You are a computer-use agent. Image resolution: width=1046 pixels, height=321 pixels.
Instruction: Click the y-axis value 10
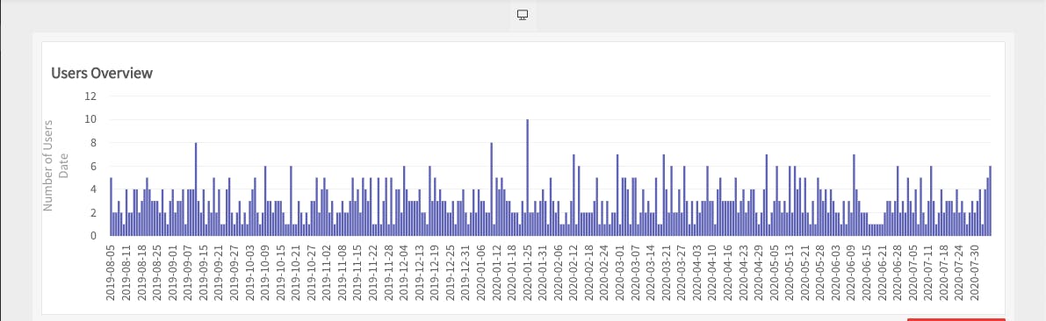(x=91, y=119)
